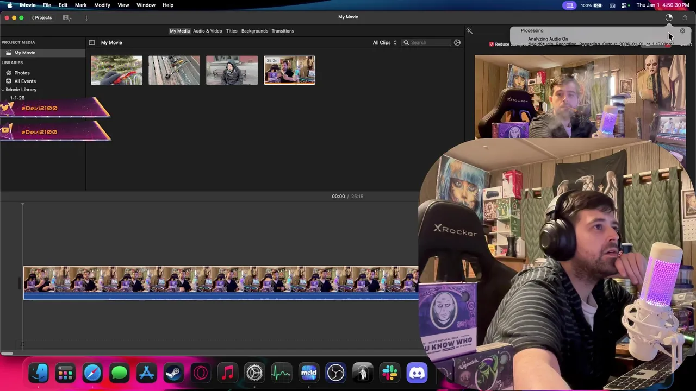Open Messages from the Dock
This screenshot has height=391, width=696.
tap(120, 373)
